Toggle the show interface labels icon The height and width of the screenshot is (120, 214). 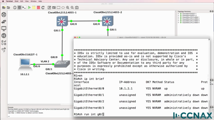click(x=19, y=7)
